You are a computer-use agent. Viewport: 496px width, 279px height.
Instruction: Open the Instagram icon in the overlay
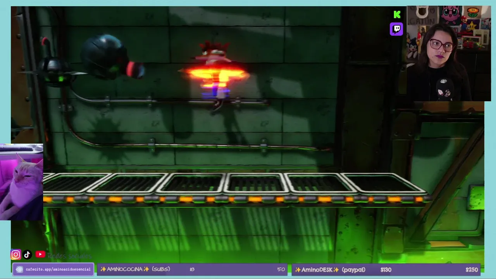pos(15,255)
